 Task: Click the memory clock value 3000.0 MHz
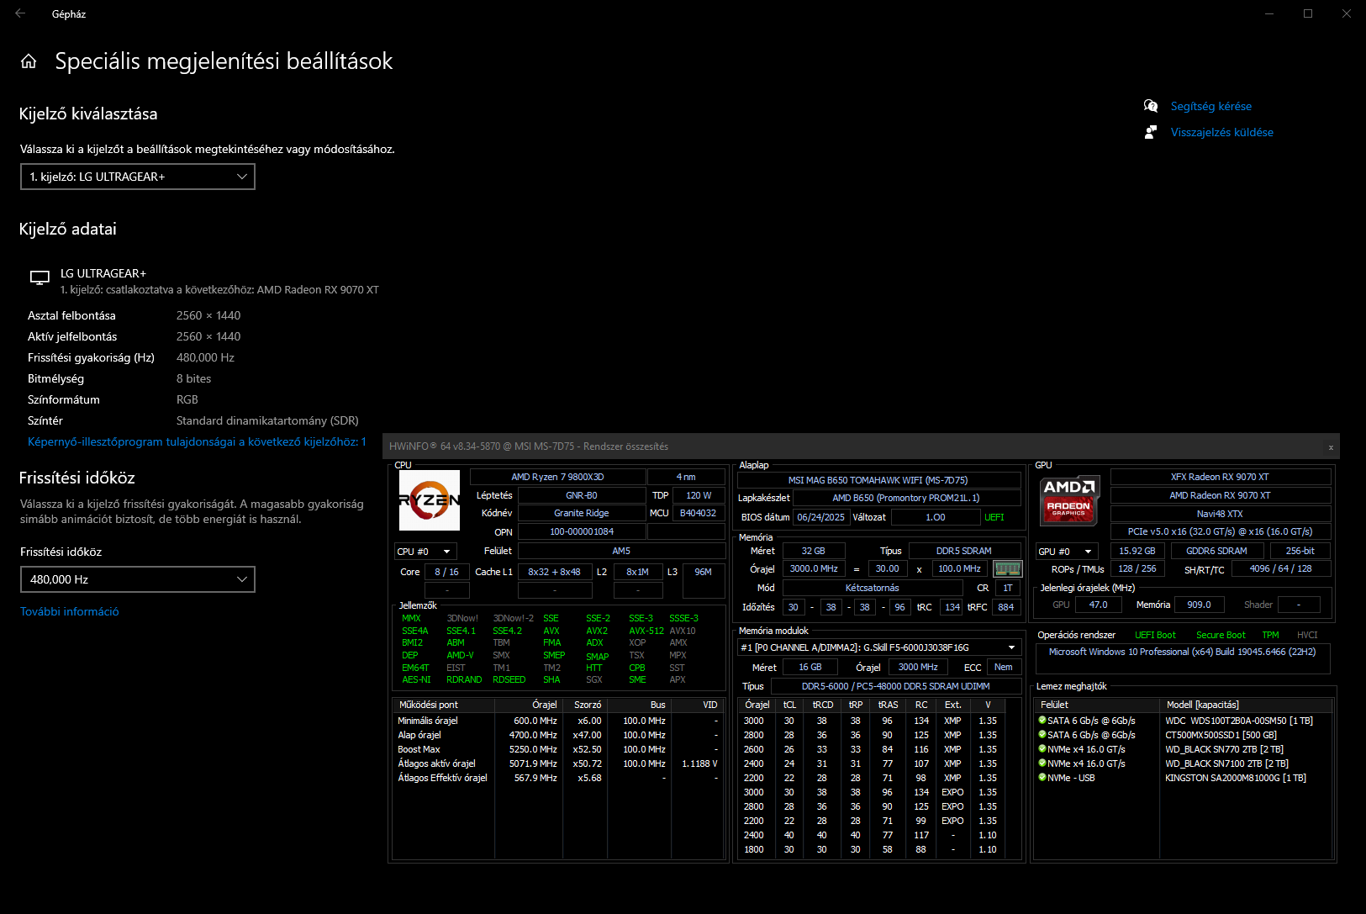click(814, 568)
